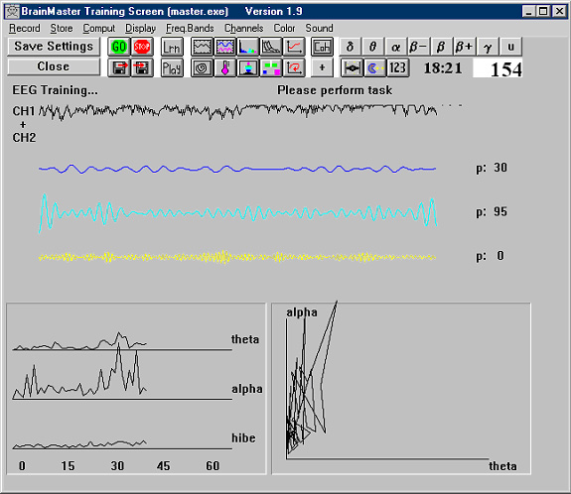Minimize the BrainMaster window
The height and width of the screenshot is (494, 571).
(x=529, y=11)
